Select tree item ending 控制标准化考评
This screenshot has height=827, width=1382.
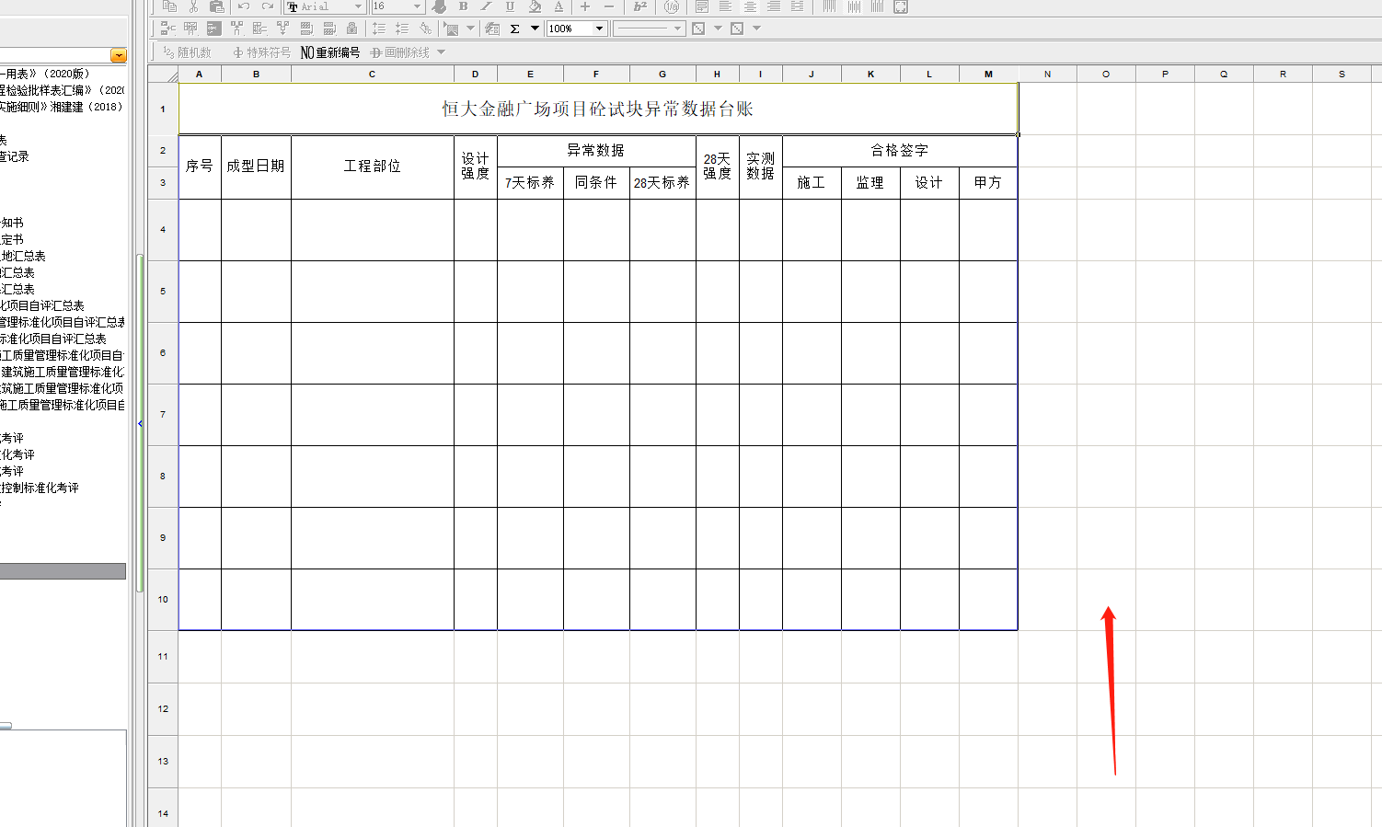point(40,488)
